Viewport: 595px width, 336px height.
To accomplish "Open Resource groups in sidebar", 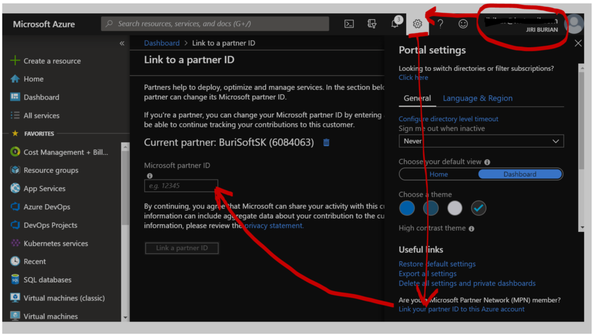I will (51, 170).
